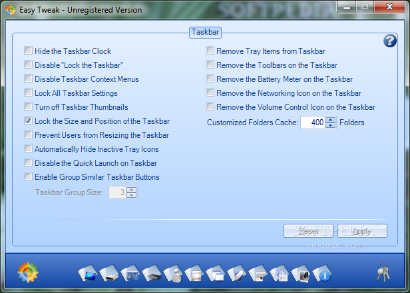Tick Enable Group Similar Taskbar Buttons
Image resolution: width=410 pixels, height=293 pixels.
(x=28, y=176)
